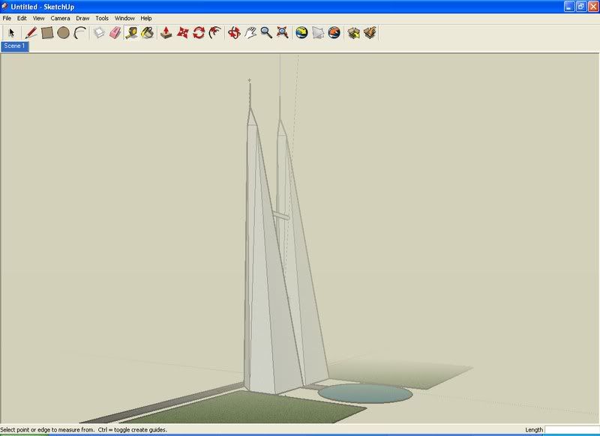This screenshot has height=436, width=600.
Task: Click the Toggle Terrain icon
Action: 318,33
